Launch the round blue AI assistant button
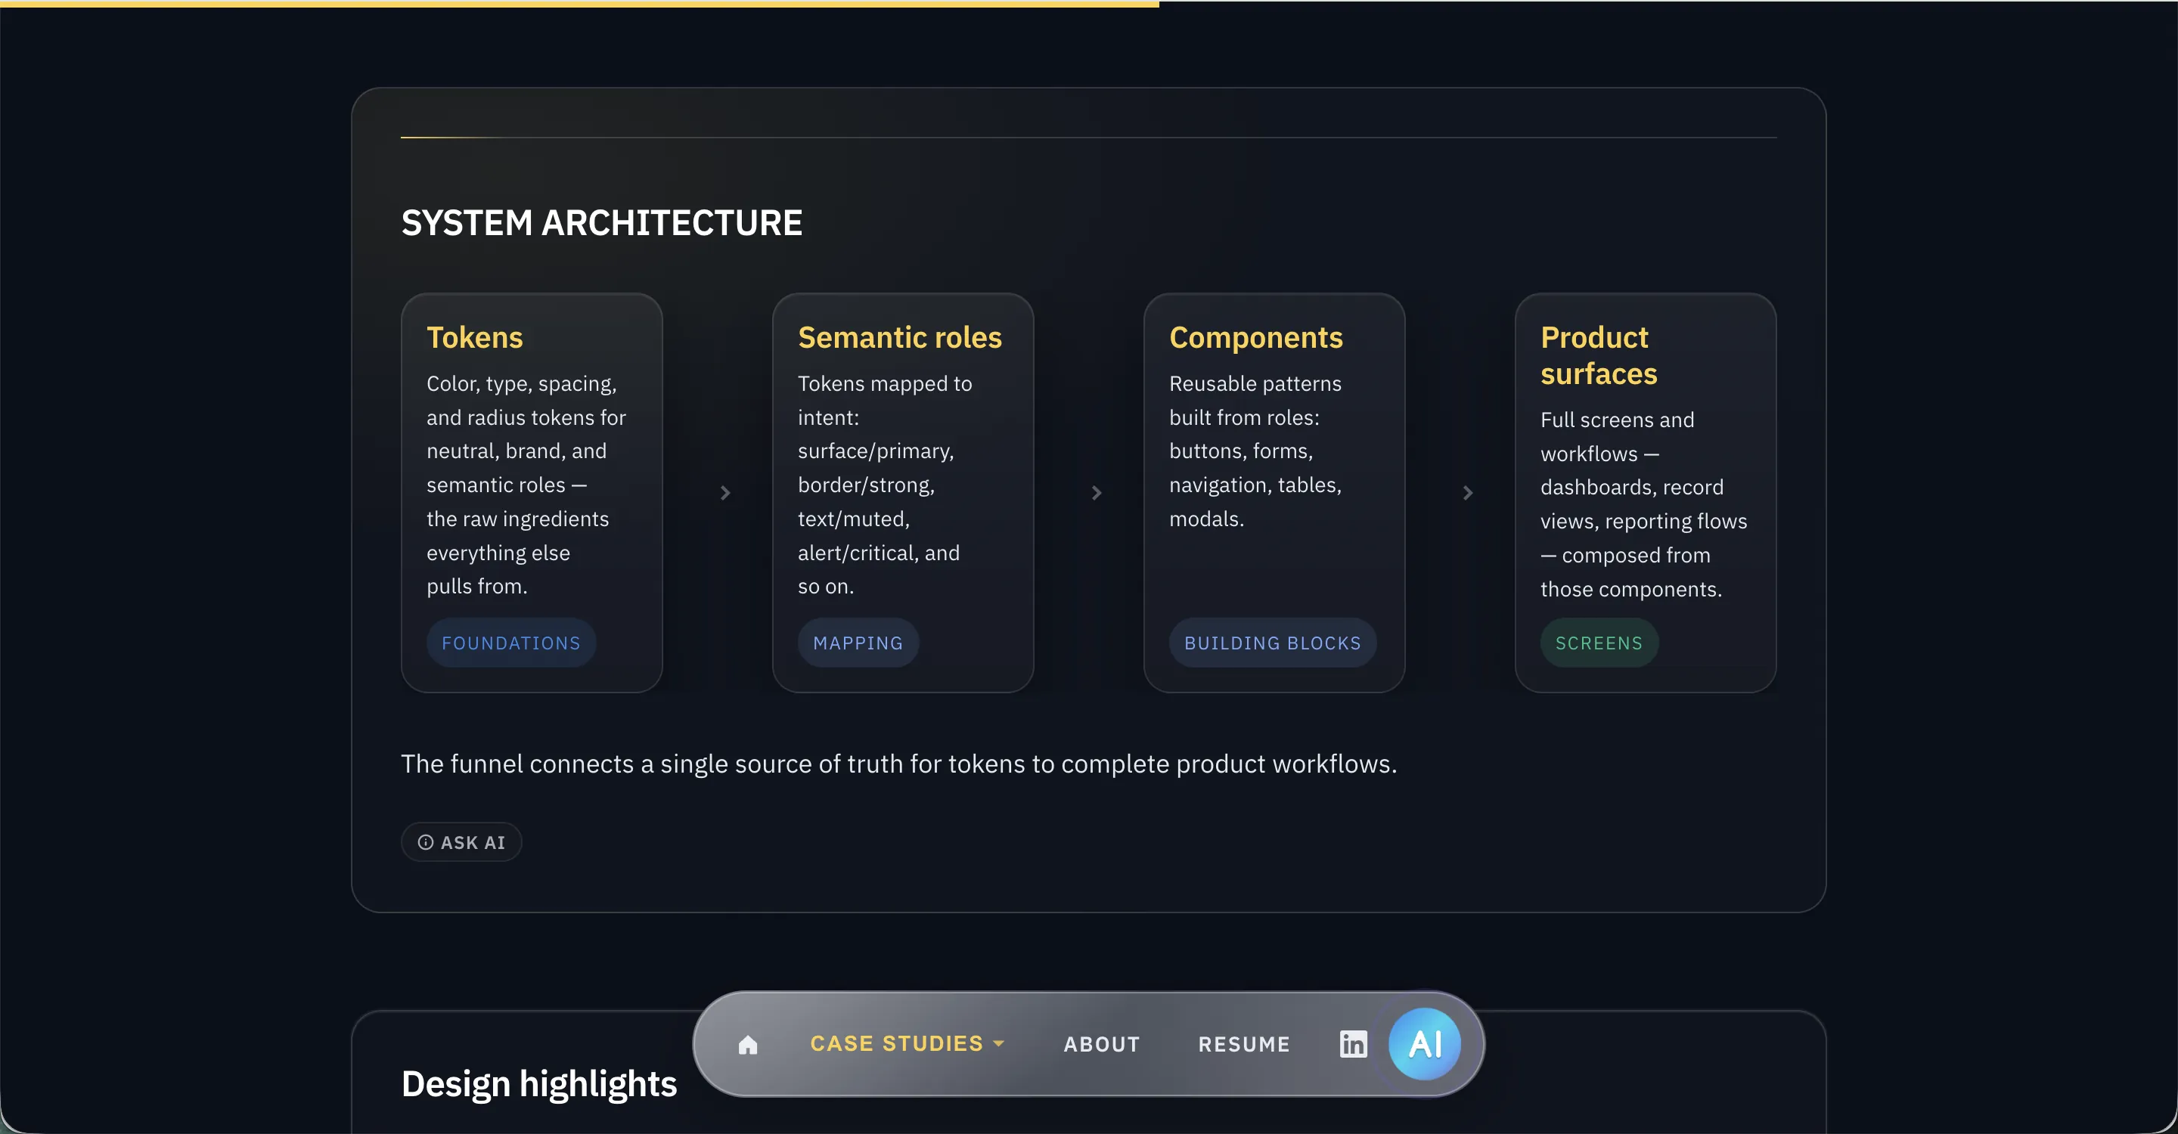 coord(1425,1045)
